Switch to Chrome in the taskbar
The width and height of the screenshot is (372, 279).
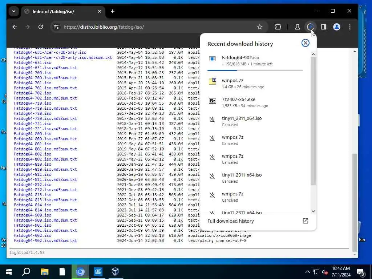[80, 272]
